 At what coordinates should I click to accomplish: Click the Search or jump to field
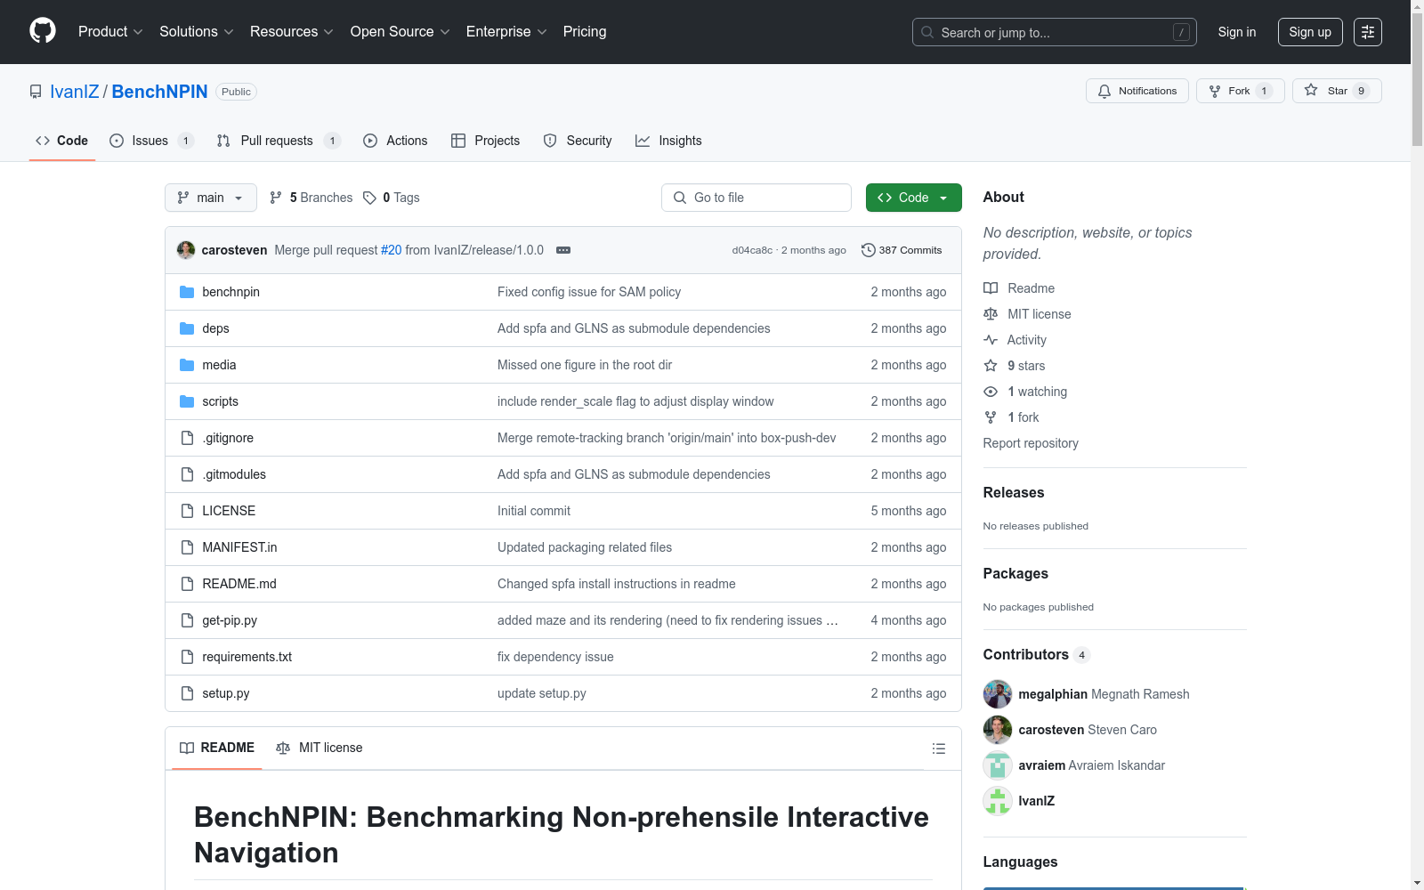coord(1055,32)
